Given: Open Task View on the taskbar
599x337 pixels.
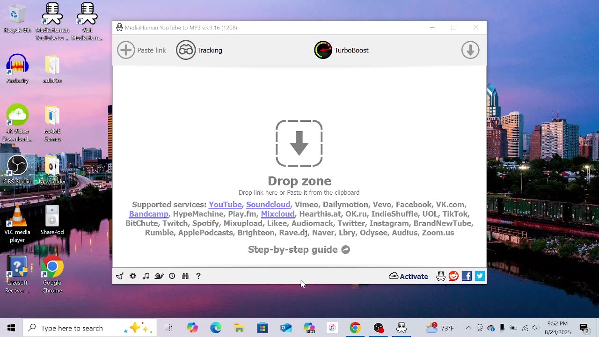Looking at the screenshot, I should (168, 328).
